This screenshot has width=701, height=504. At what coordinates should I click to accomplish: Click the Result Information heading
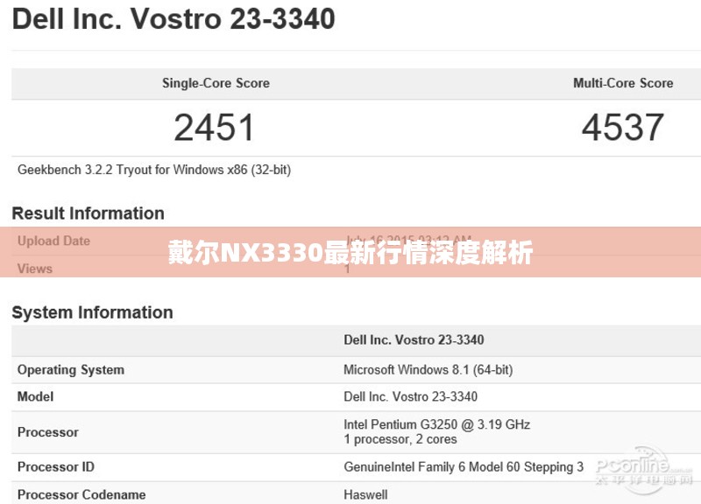[89, 213]
